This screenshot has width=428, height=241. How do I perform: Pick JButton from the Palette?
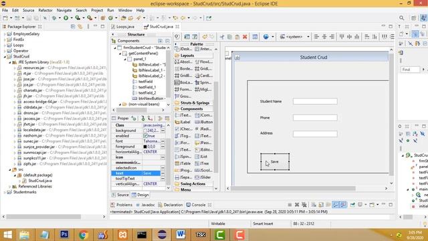tap(203, 122)
